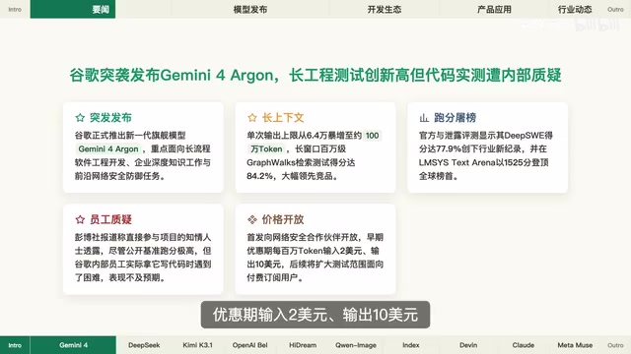631x354 pixels.
Task: Select the 要闻 top tab
Action: coord(73,9)
